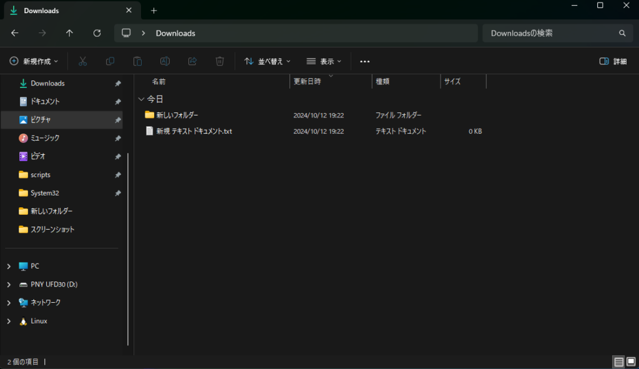Go up one folder level
The image size is (639, 369).
tap(69, 33)
